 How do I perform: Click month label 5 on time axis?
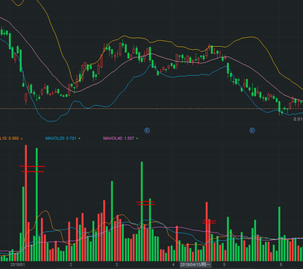(x=224, y=265)
